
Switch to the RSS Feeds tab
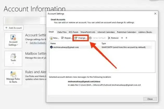pyautogui.click(x=74, y=32)
